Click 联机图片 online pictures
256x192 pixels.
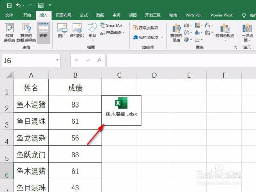77,30
